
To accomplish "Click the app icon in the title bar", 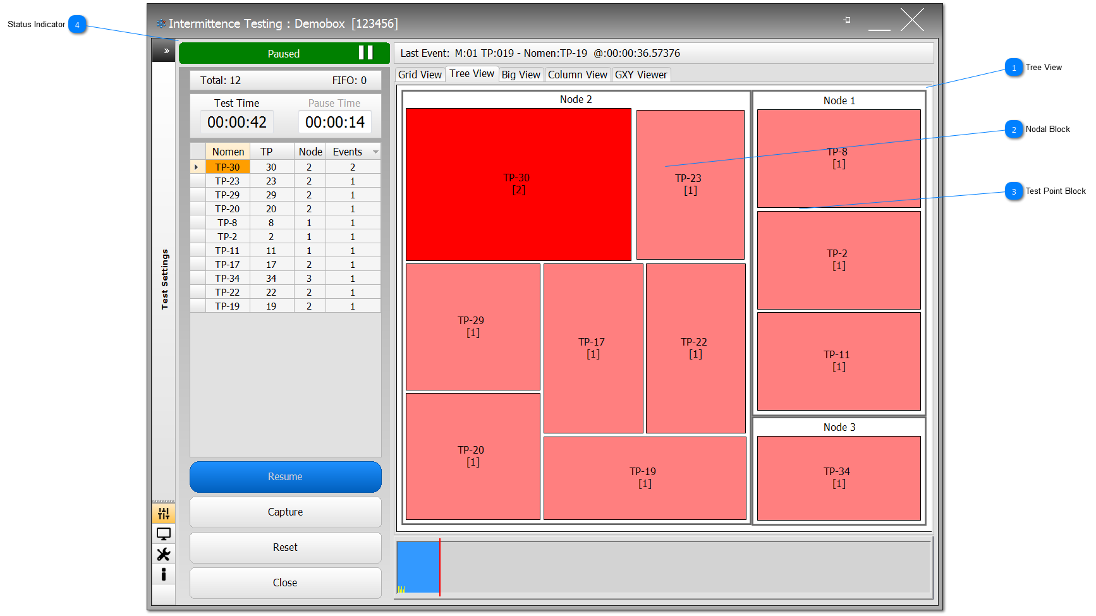I will (x=161, y=24).
